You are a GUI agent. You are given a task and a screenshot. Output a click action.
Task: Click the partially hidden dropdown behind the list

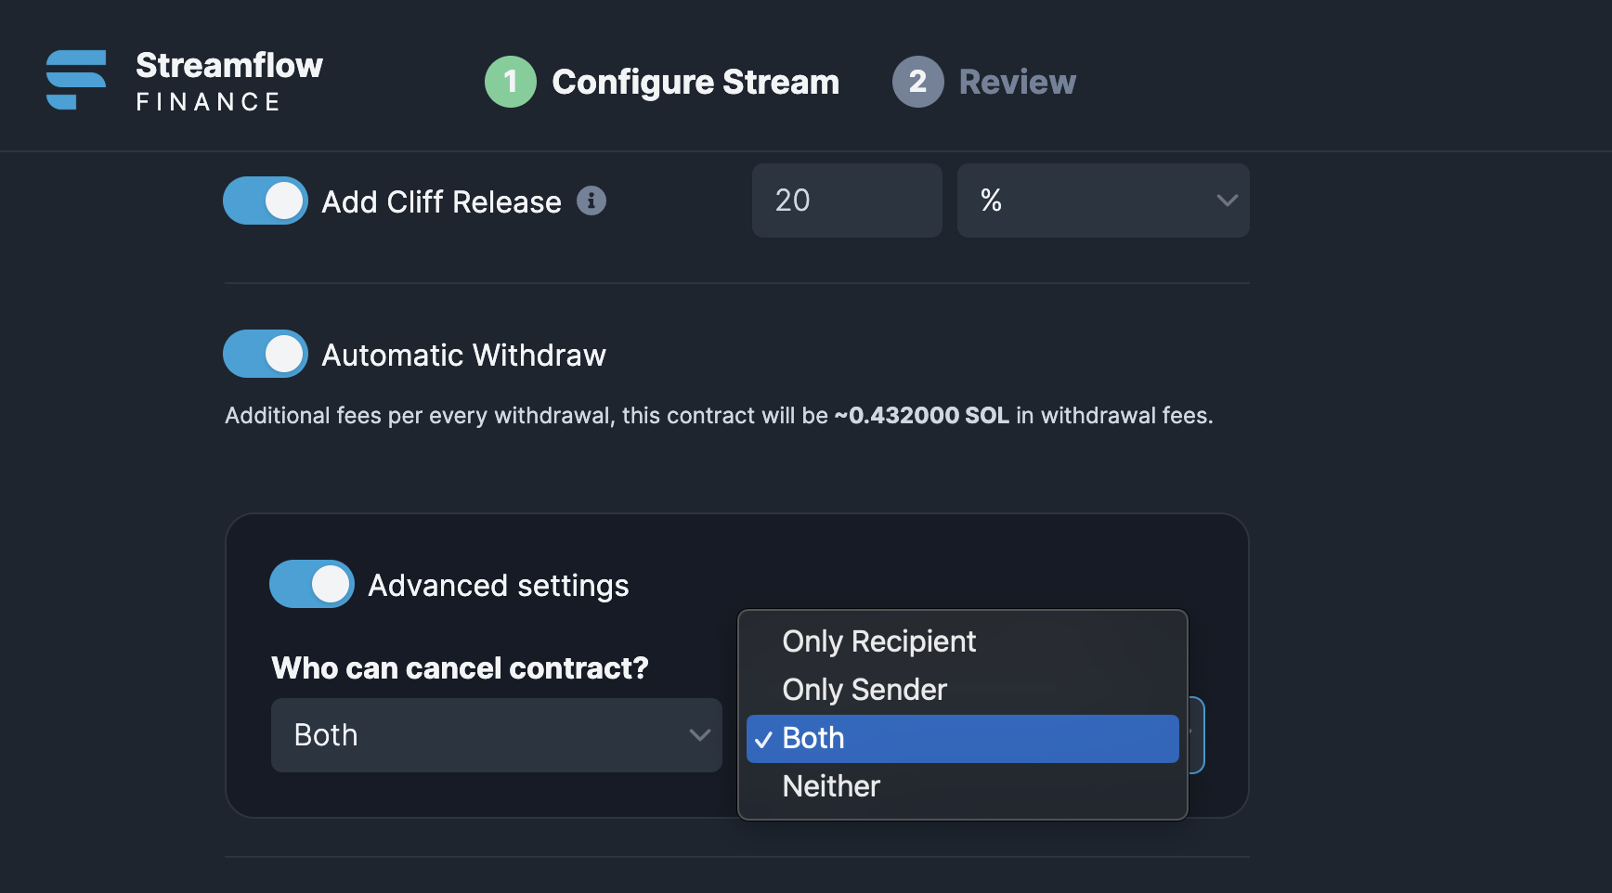(x=1197, y=735)
